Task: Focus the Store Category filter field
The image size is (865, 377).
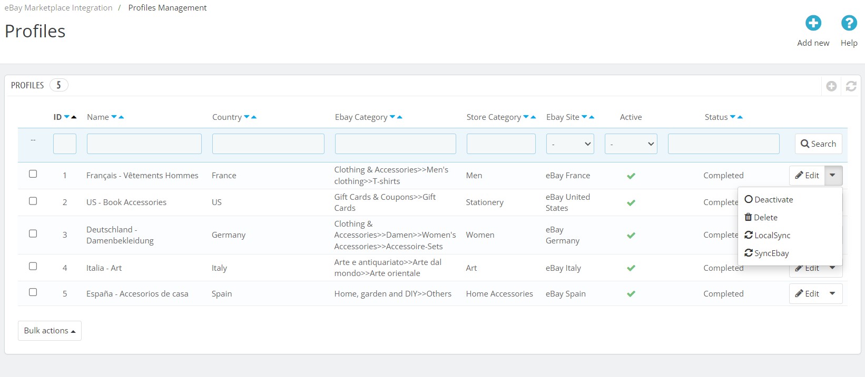Action: tap(501, 144)
